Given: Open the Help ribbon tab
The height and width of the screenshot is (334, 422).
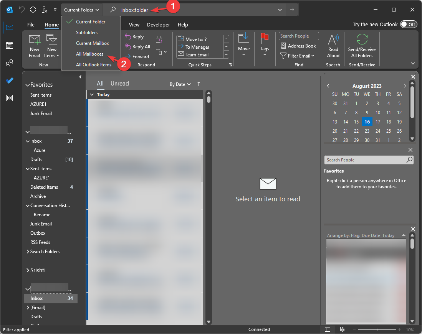Looking at the screenshot, I should coord(183,25).
